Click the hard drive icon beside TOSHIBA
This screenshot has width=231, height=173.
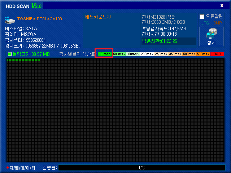(x=10, y=20)
